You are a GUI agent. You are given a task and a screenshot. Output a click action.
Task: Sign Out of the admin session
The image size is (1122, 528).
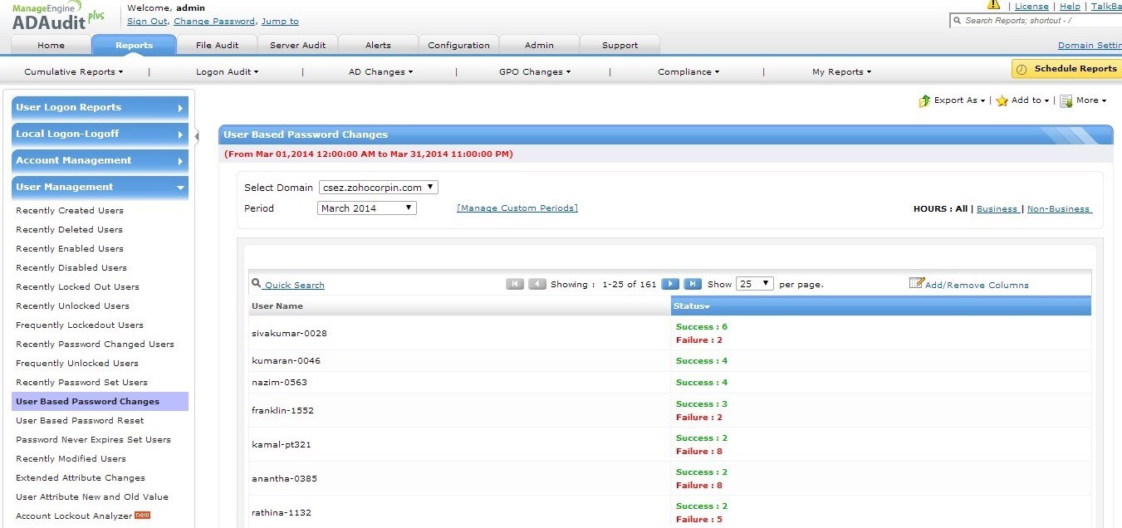click(146, 21)
